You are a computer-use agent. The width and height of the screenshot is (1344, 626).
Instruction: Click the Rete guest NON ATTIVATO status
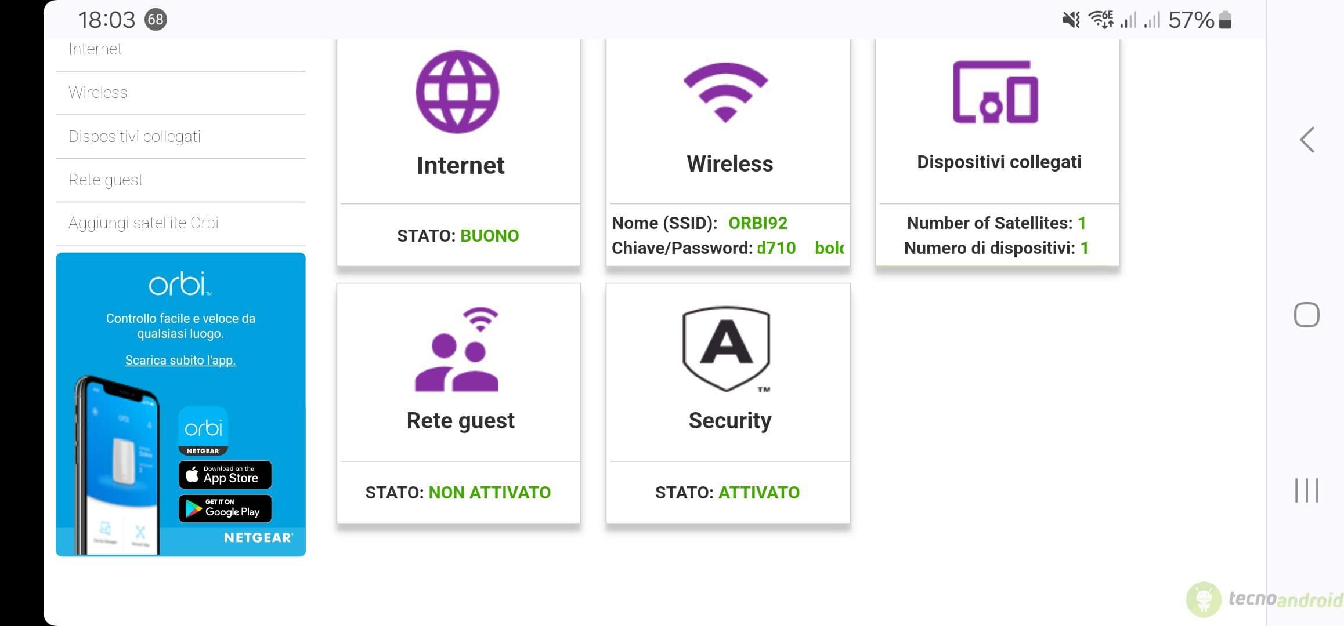(489, 493)
